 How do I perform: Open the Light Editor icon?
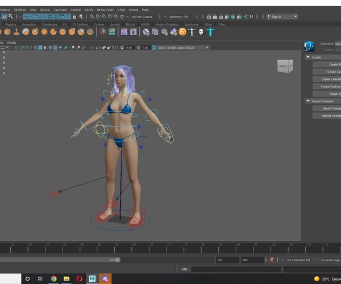[x=246, y=16]
